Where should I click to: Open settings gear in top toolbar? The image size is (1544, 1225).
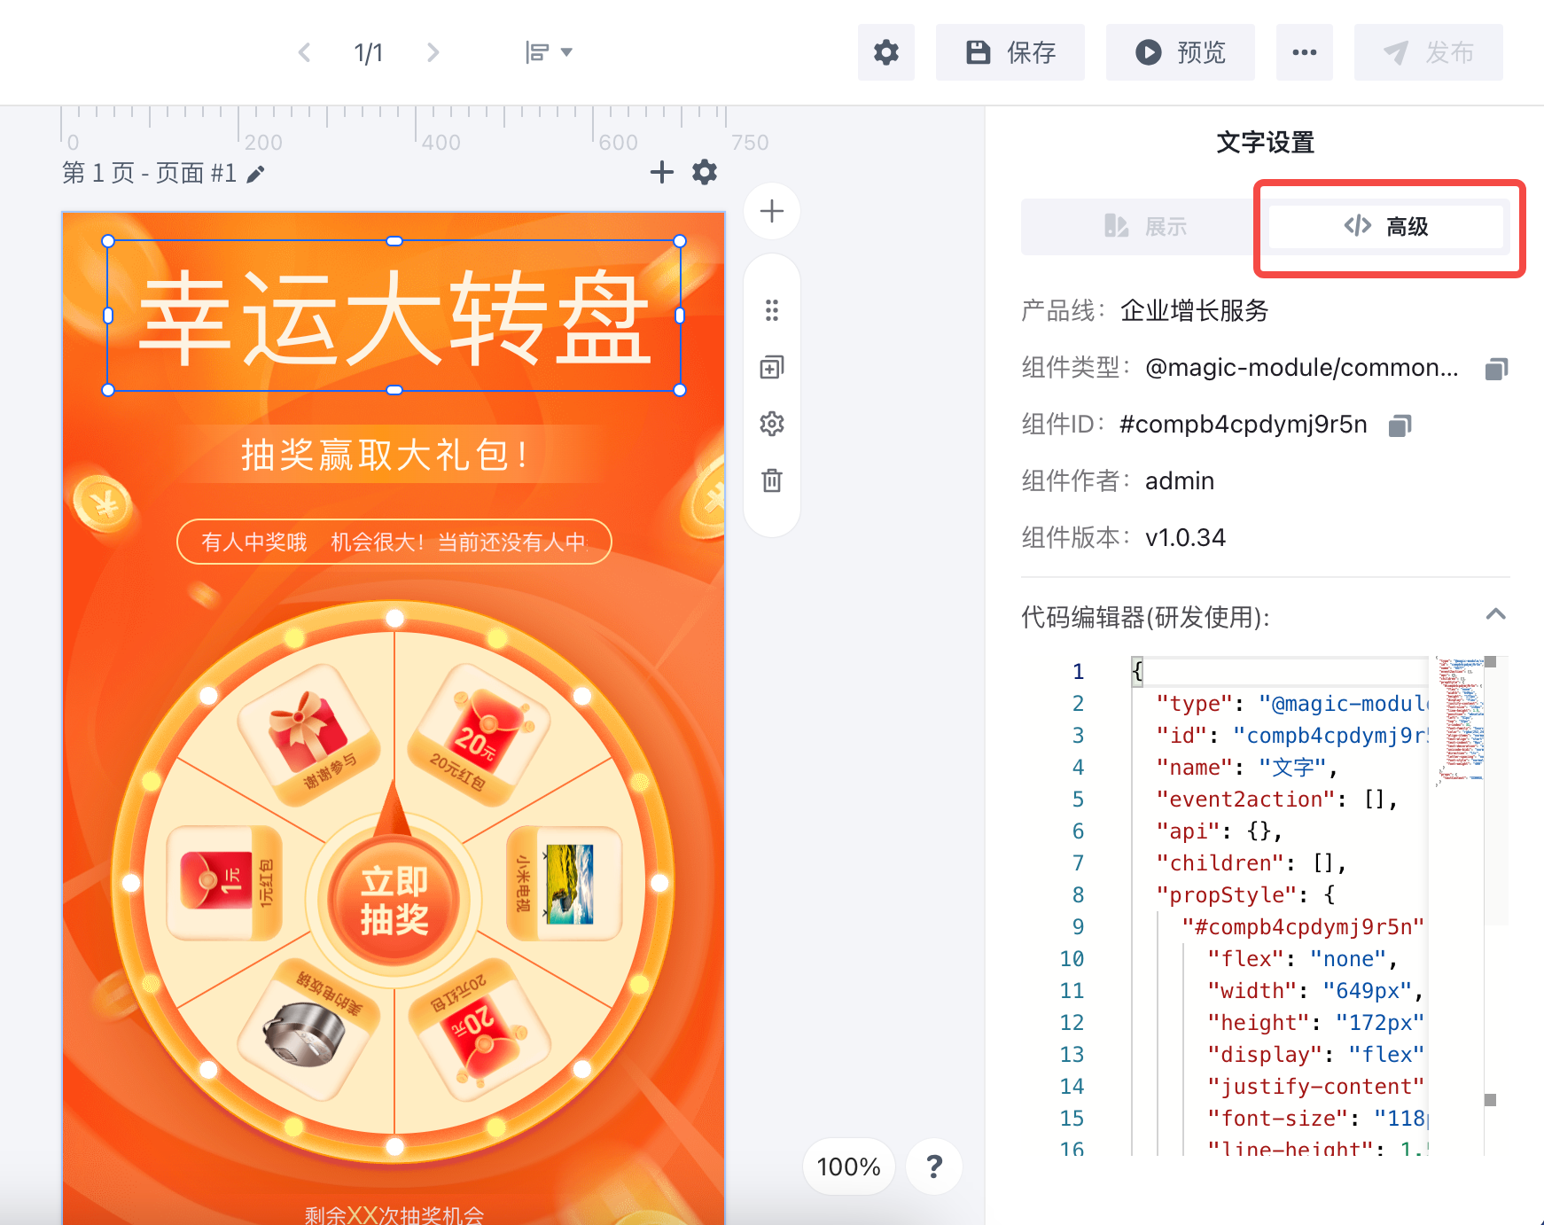tap(885, 52)
